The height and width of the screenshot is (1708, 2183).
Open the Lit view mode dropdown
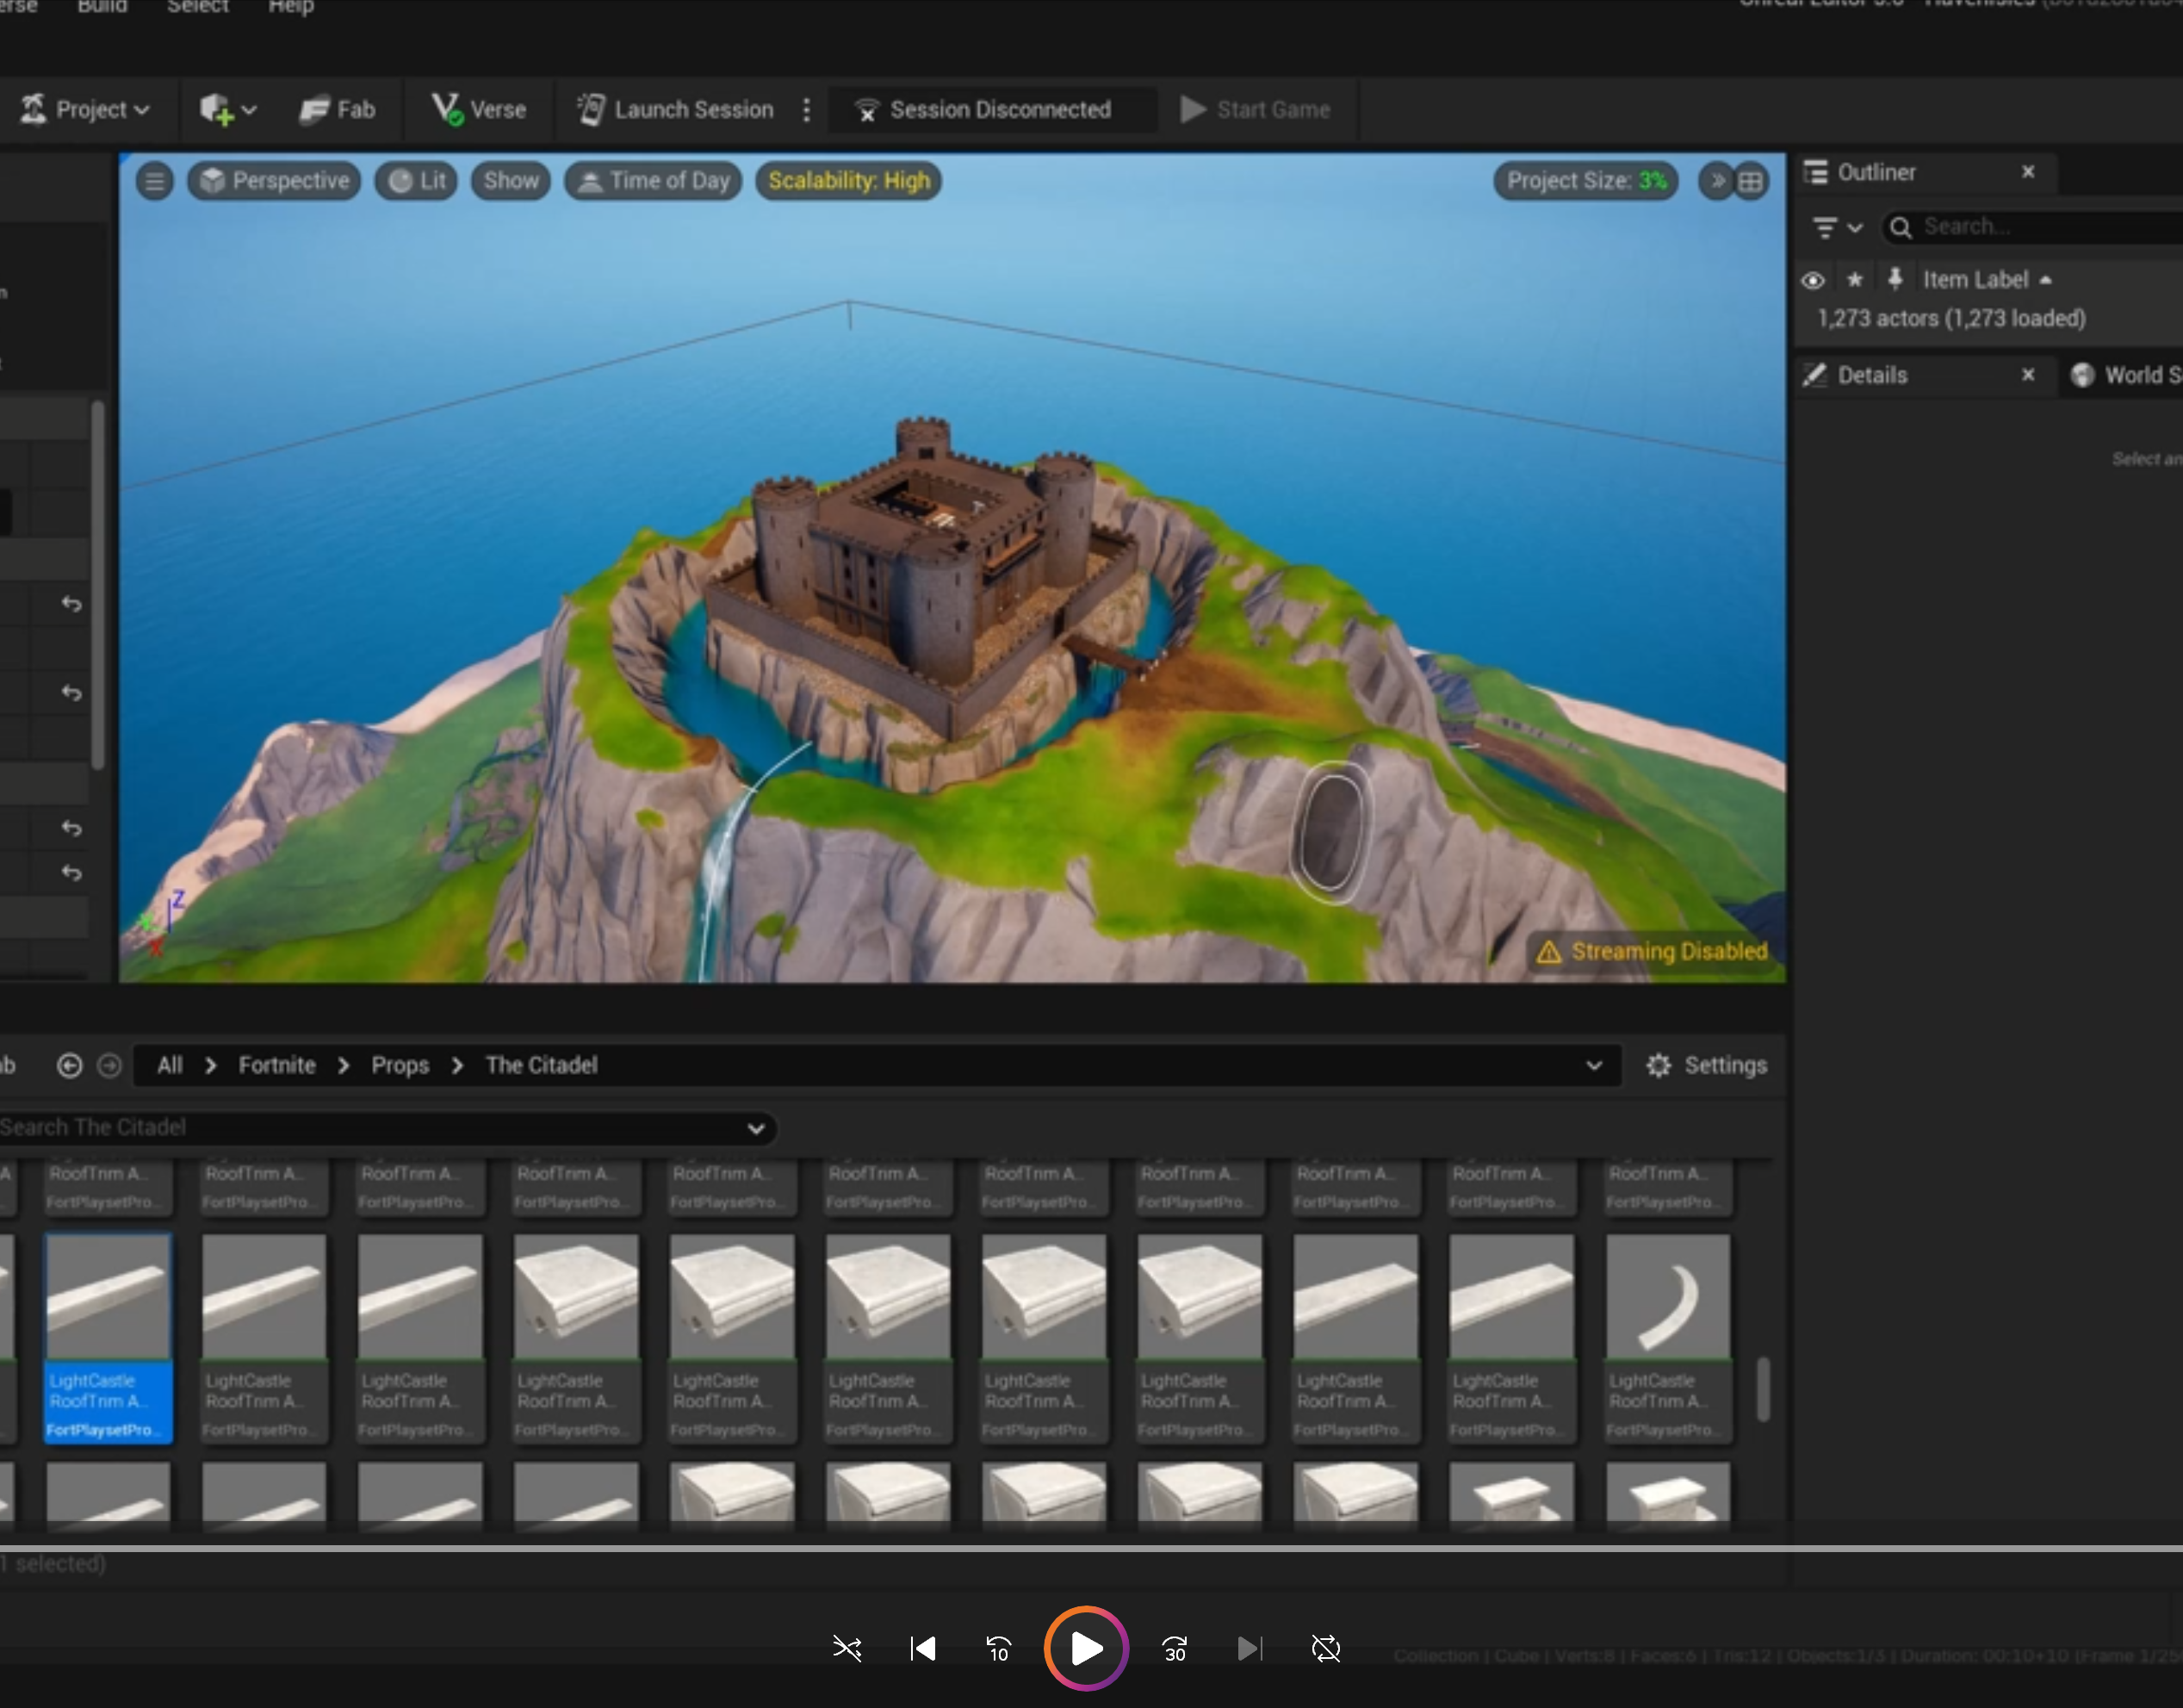[417, 181]
